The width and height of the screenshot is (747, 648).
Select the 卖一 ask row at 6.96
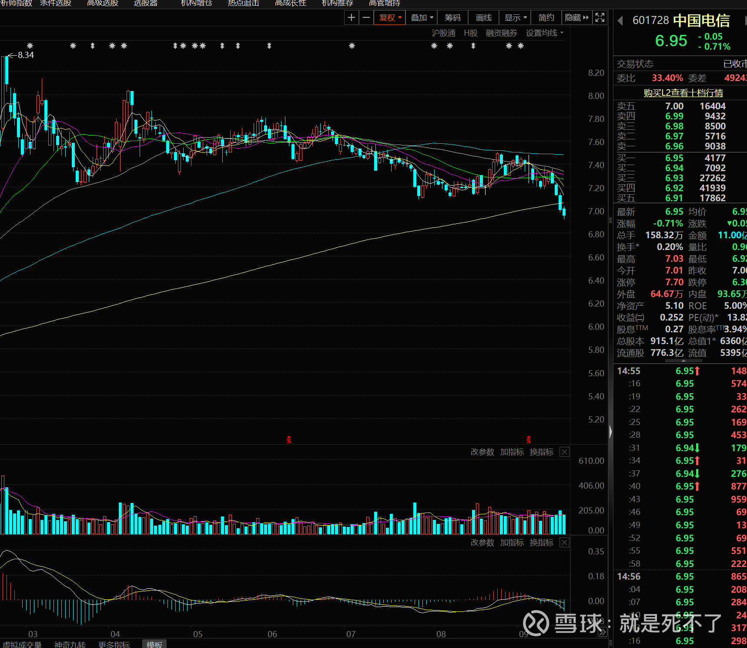pos(680,146)
